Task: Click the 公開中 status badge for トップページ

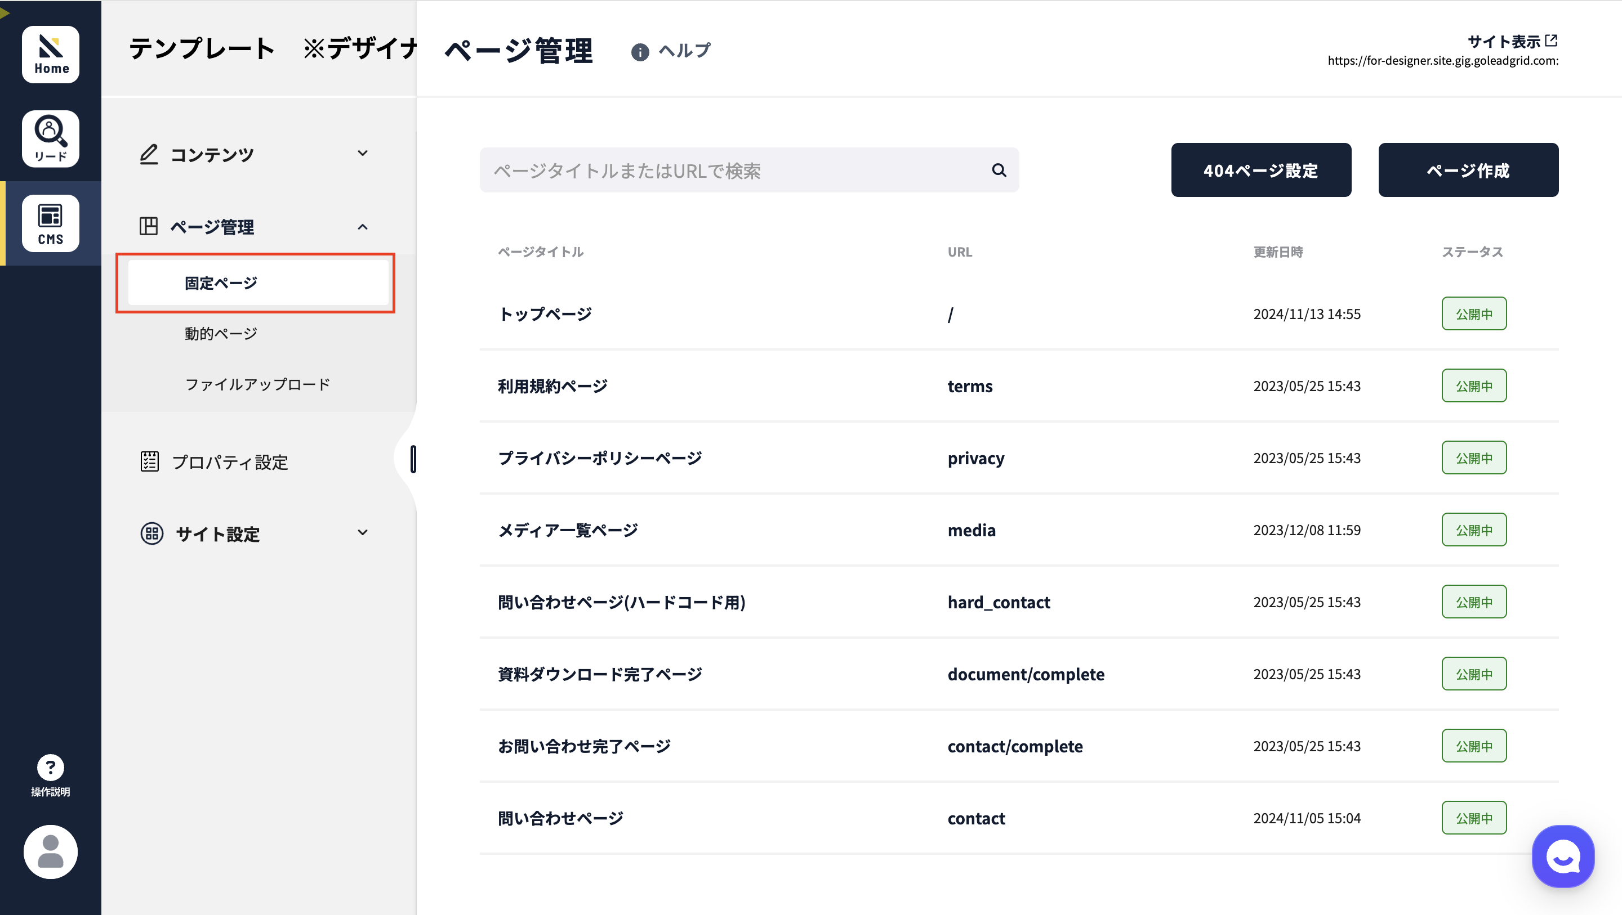Action: [1474, 314]
